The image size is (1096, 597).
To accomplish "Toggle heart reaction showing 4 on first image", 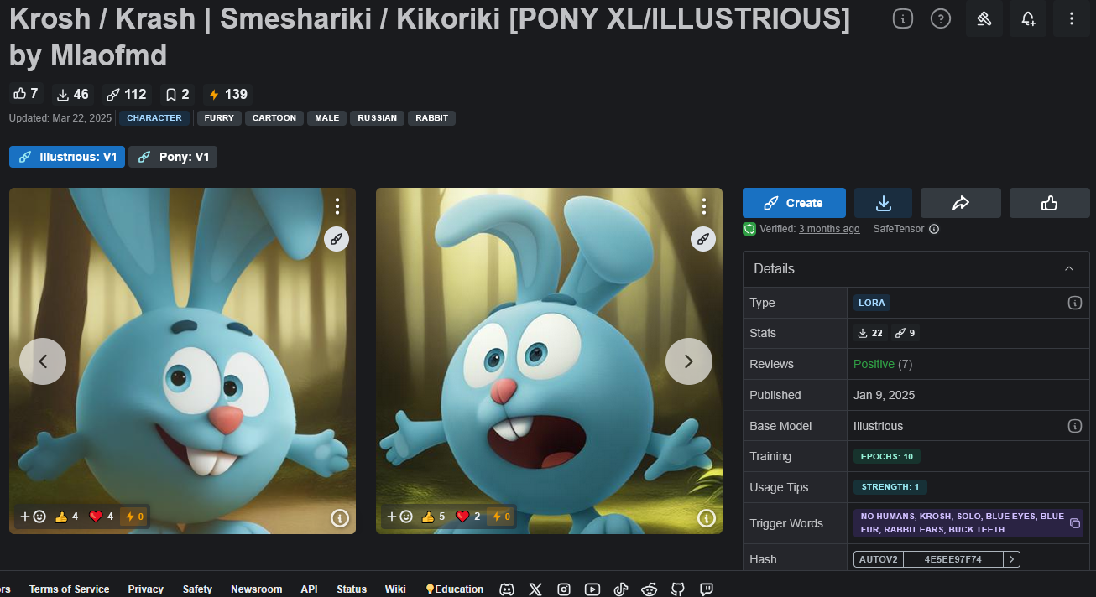I will pyautogui.click(x=102, y=517).
